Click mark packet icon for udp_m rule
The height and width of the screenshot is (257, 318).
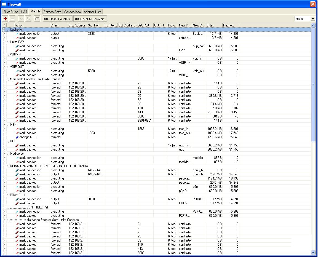click(17, 145)
